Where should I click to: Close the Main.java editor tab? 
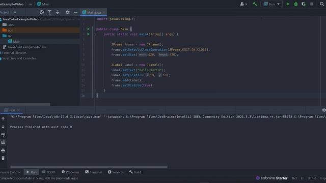coord(104,12)
